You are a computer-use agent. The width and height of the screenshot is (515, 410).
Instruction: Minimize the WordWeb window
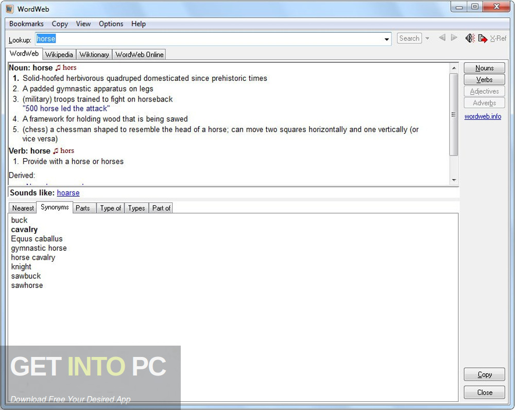click(x=459, y=7)
